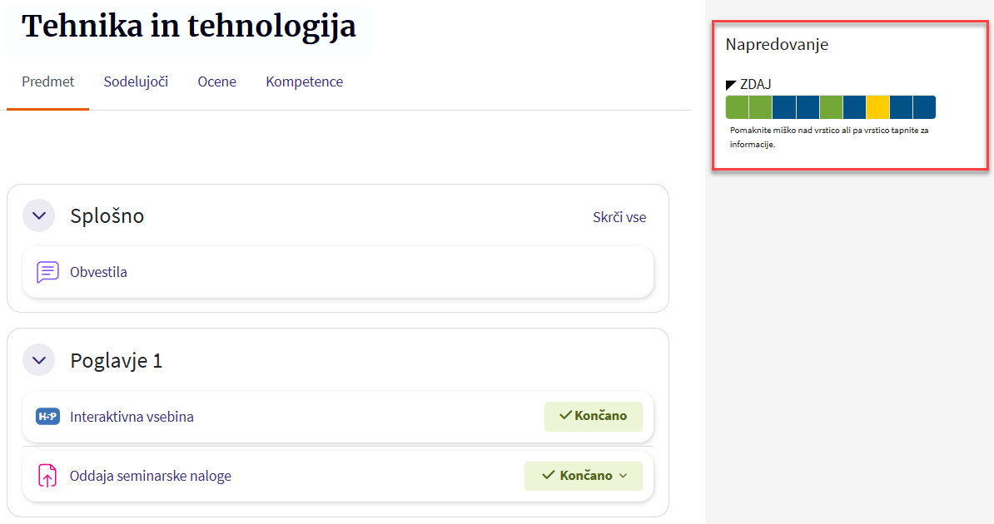Collapse the Poglavje 1 section chevron
The width and height of the screenshot is (994, 524).
click(37, 361)
